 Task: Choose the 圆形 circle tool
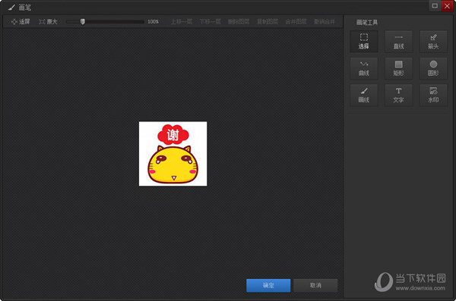[433, 68]
